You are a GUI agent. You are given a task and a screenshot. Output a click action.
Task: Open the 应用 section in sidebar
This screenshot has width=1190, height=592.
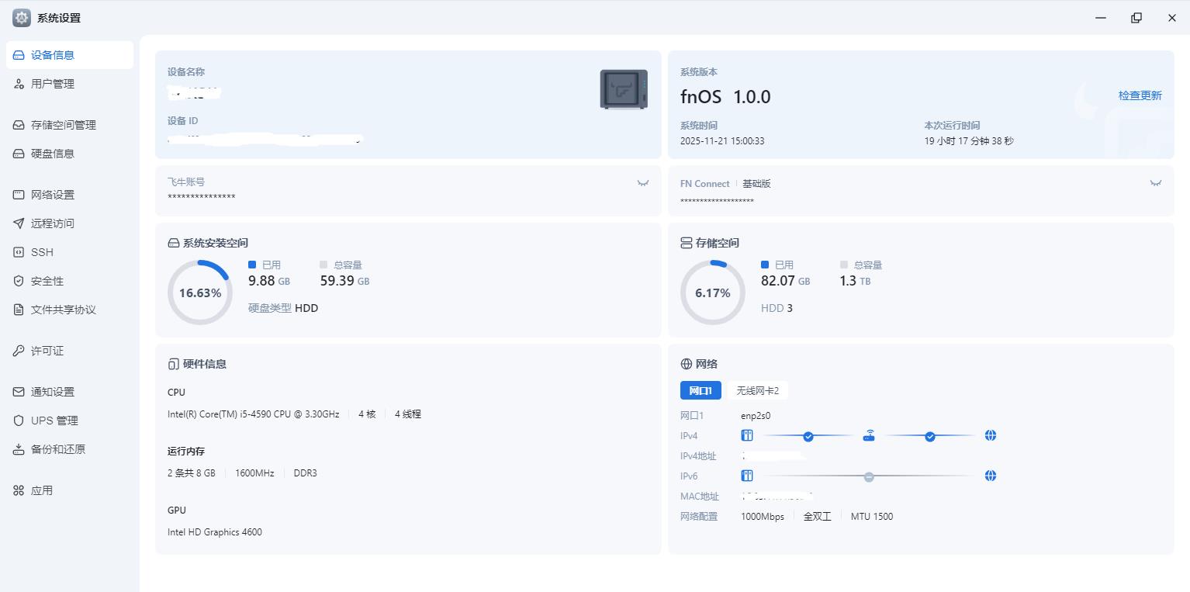(42, 490)
